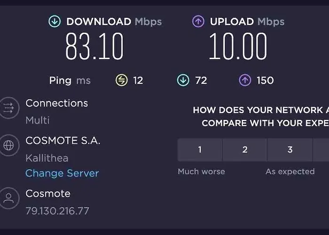Select rating 1 Much worse
The height and width of the screenshot is (235, 329).
click(x=200, y=150)
